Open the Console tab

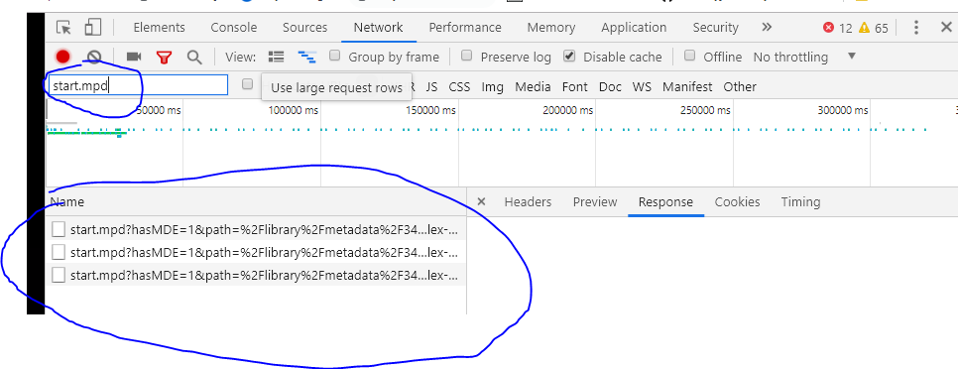(234, 28)
